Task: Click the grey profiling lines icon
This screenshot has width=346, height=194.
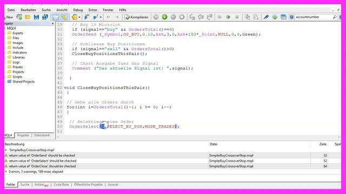Action: pos(219,17)
